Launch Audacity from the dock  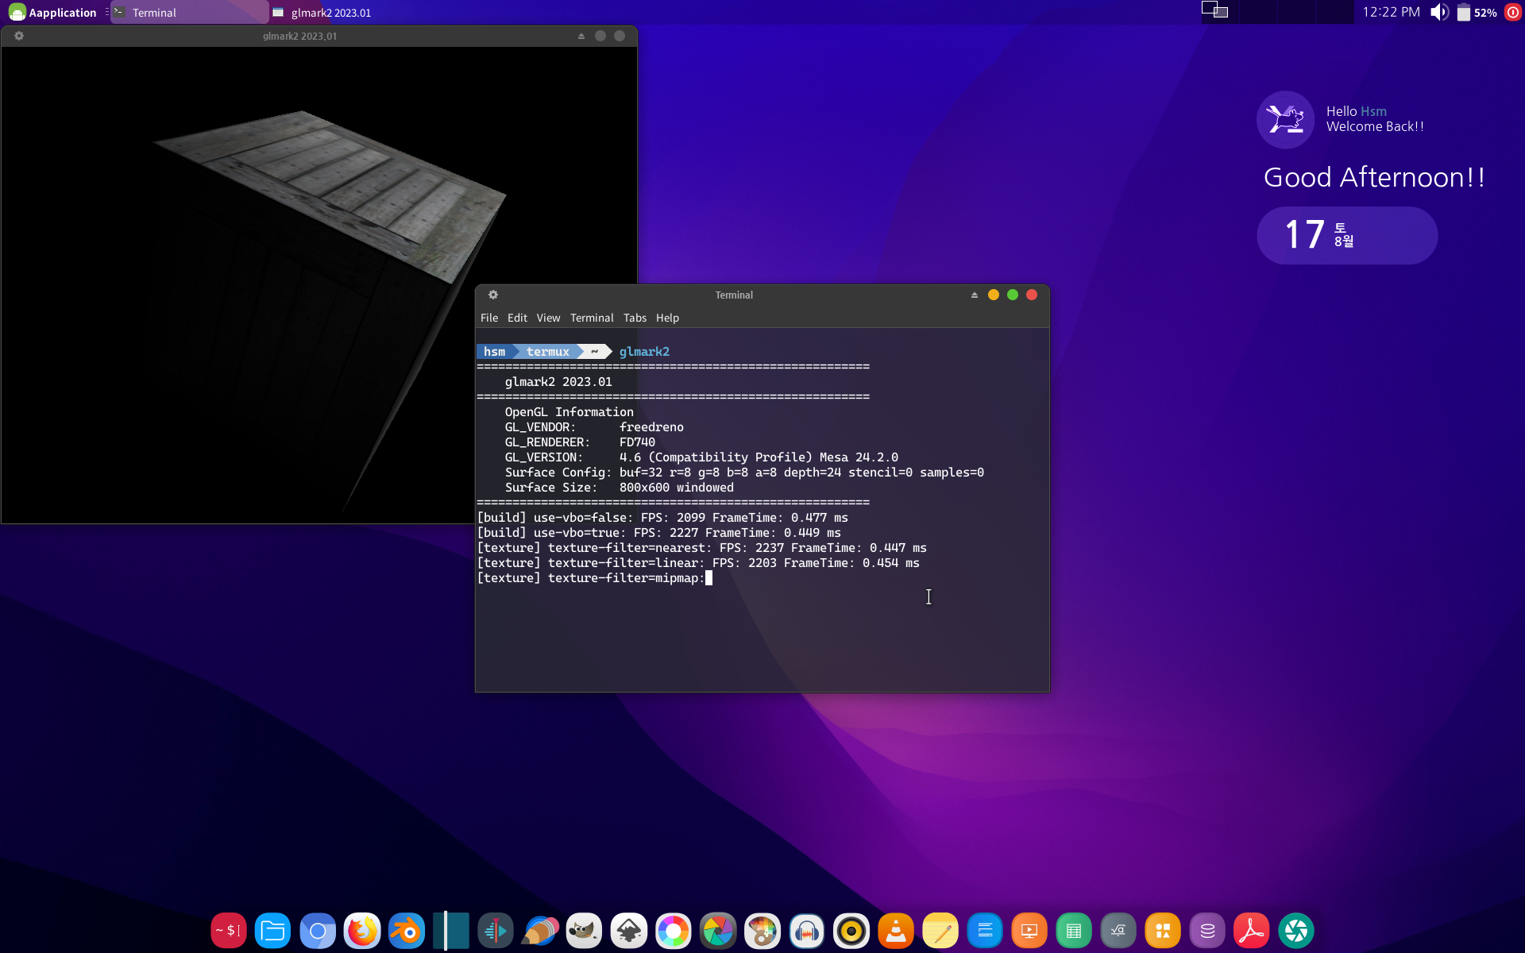click(807, 931)
